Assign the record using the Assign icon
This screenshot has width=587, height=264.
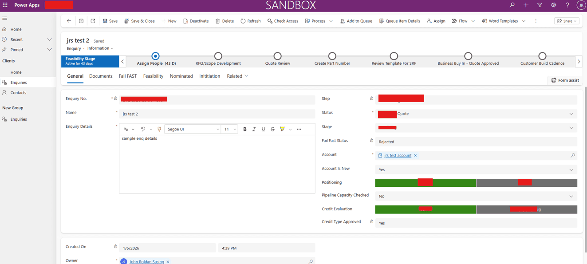pos(435,20)
